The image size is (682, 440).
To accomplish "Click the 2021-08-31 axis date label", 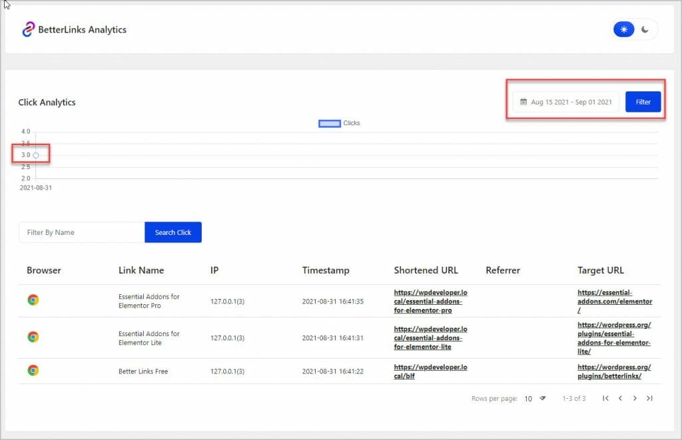I will [x=36, y=188].
